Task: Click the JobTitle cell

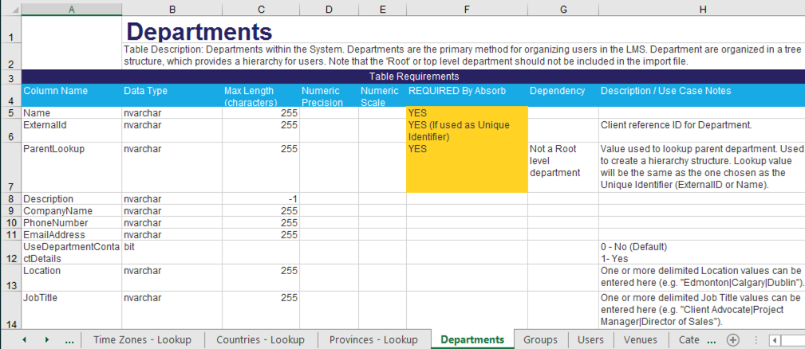Action: [x=71, y=310]
